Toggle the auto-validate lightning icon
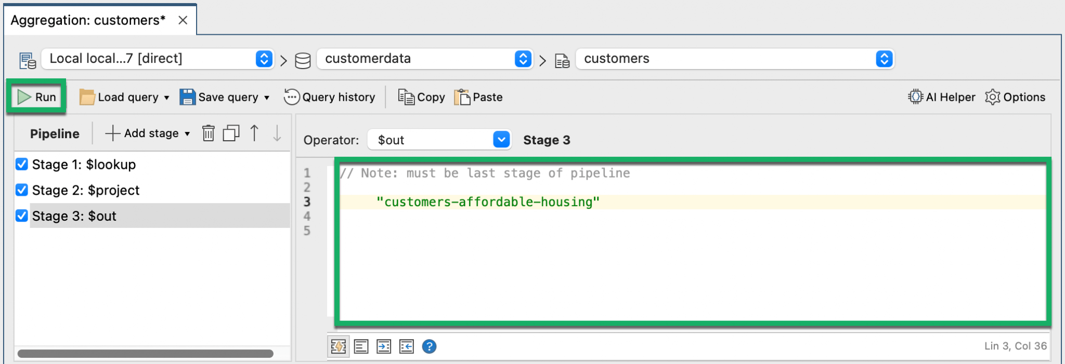Screen dimensions: 1065x364 338,346
